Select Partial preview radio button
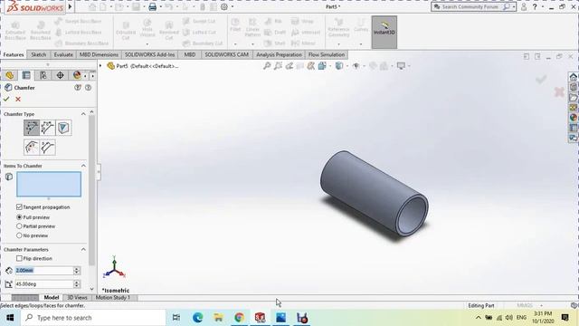The width and height of the screenshot is (579, 326). tap(19, 226)
